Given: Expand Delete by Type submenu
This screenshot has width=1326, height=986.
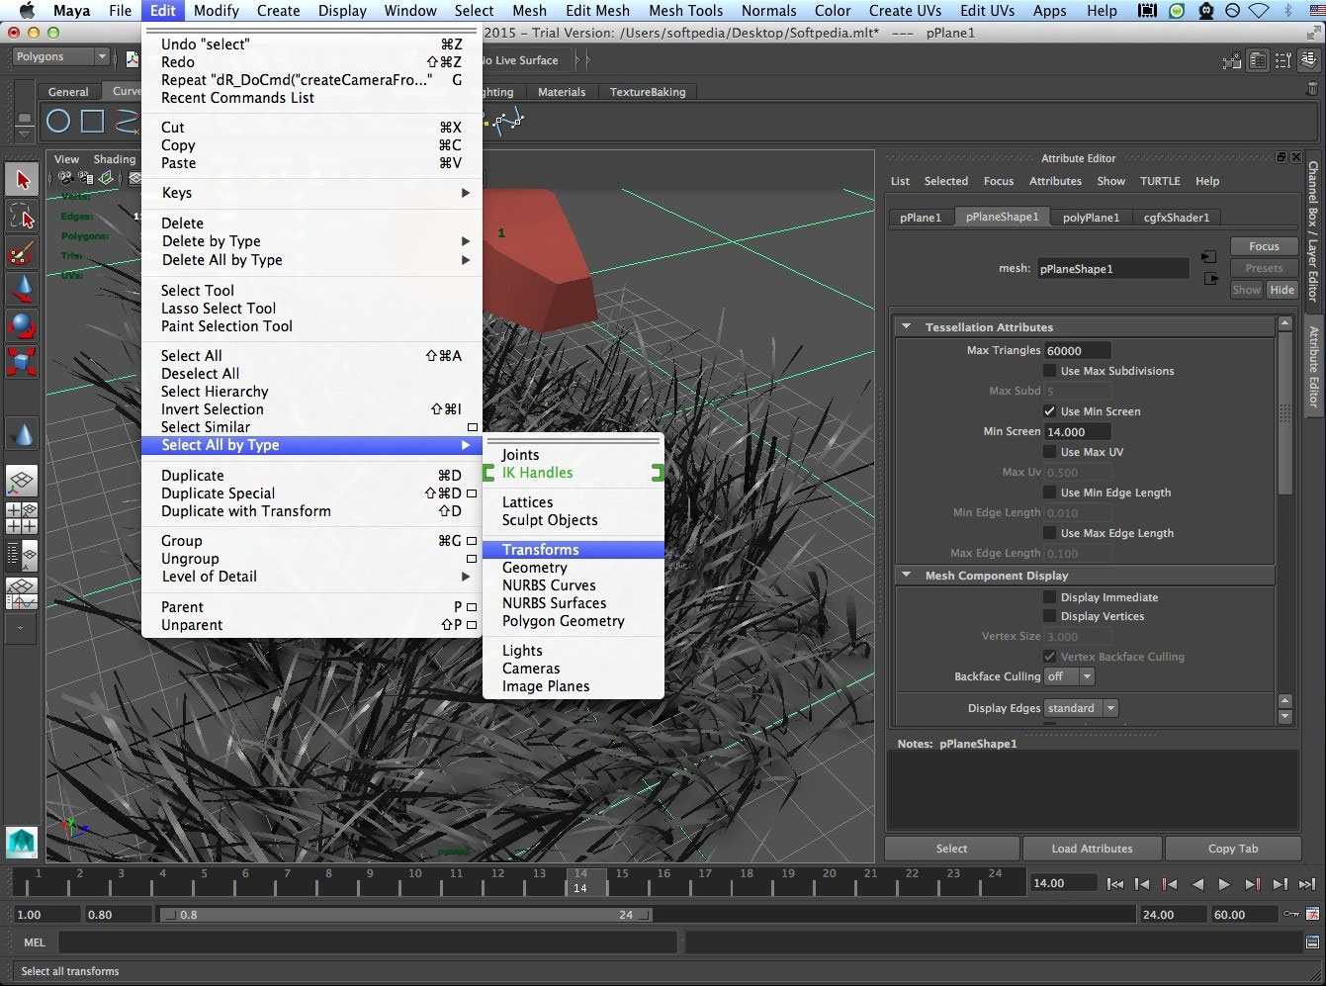Looking at the screenshot, I should click(311, 241).
